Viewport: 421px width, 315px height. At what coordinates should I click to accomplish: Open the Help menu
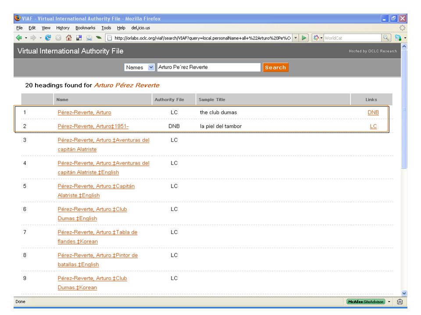point(121,28)
